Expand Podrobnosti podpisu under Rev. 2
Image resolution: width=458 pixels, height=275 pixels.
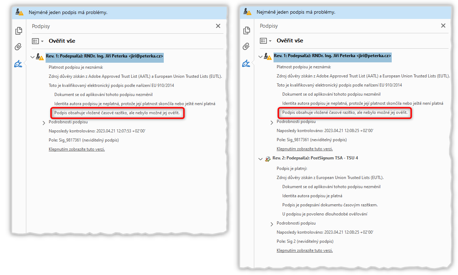[272, 224]
